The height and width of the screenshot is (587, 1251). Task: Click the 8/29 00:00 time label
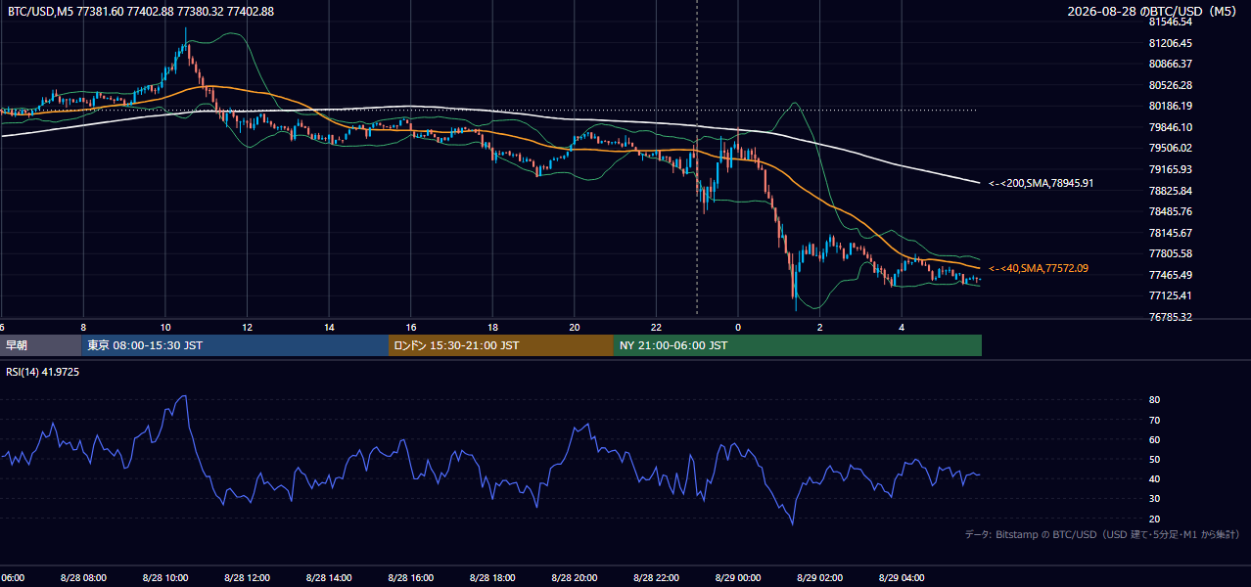(x=738, y=577)
